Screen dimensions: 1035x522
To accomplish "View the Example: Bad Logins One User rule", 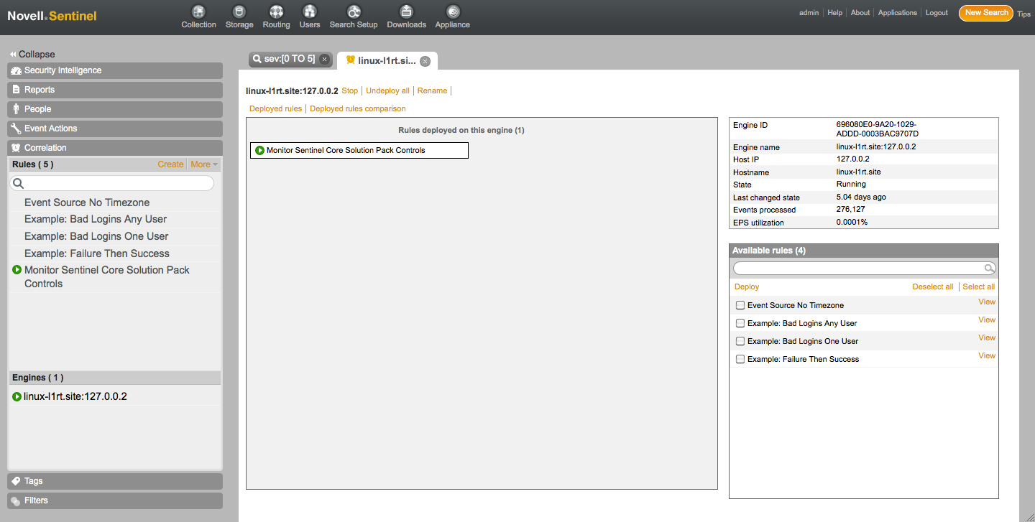I will pyautogui.click(x=987, y=337).
